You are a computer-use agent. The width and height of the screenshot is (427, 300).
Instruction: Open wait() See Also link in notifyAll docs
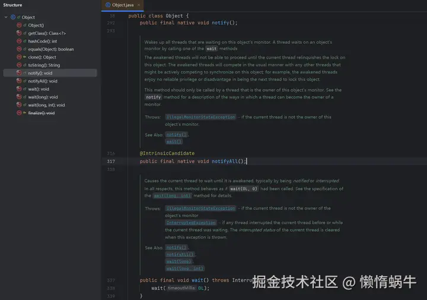pyautogui.click(x=174, y=142)
